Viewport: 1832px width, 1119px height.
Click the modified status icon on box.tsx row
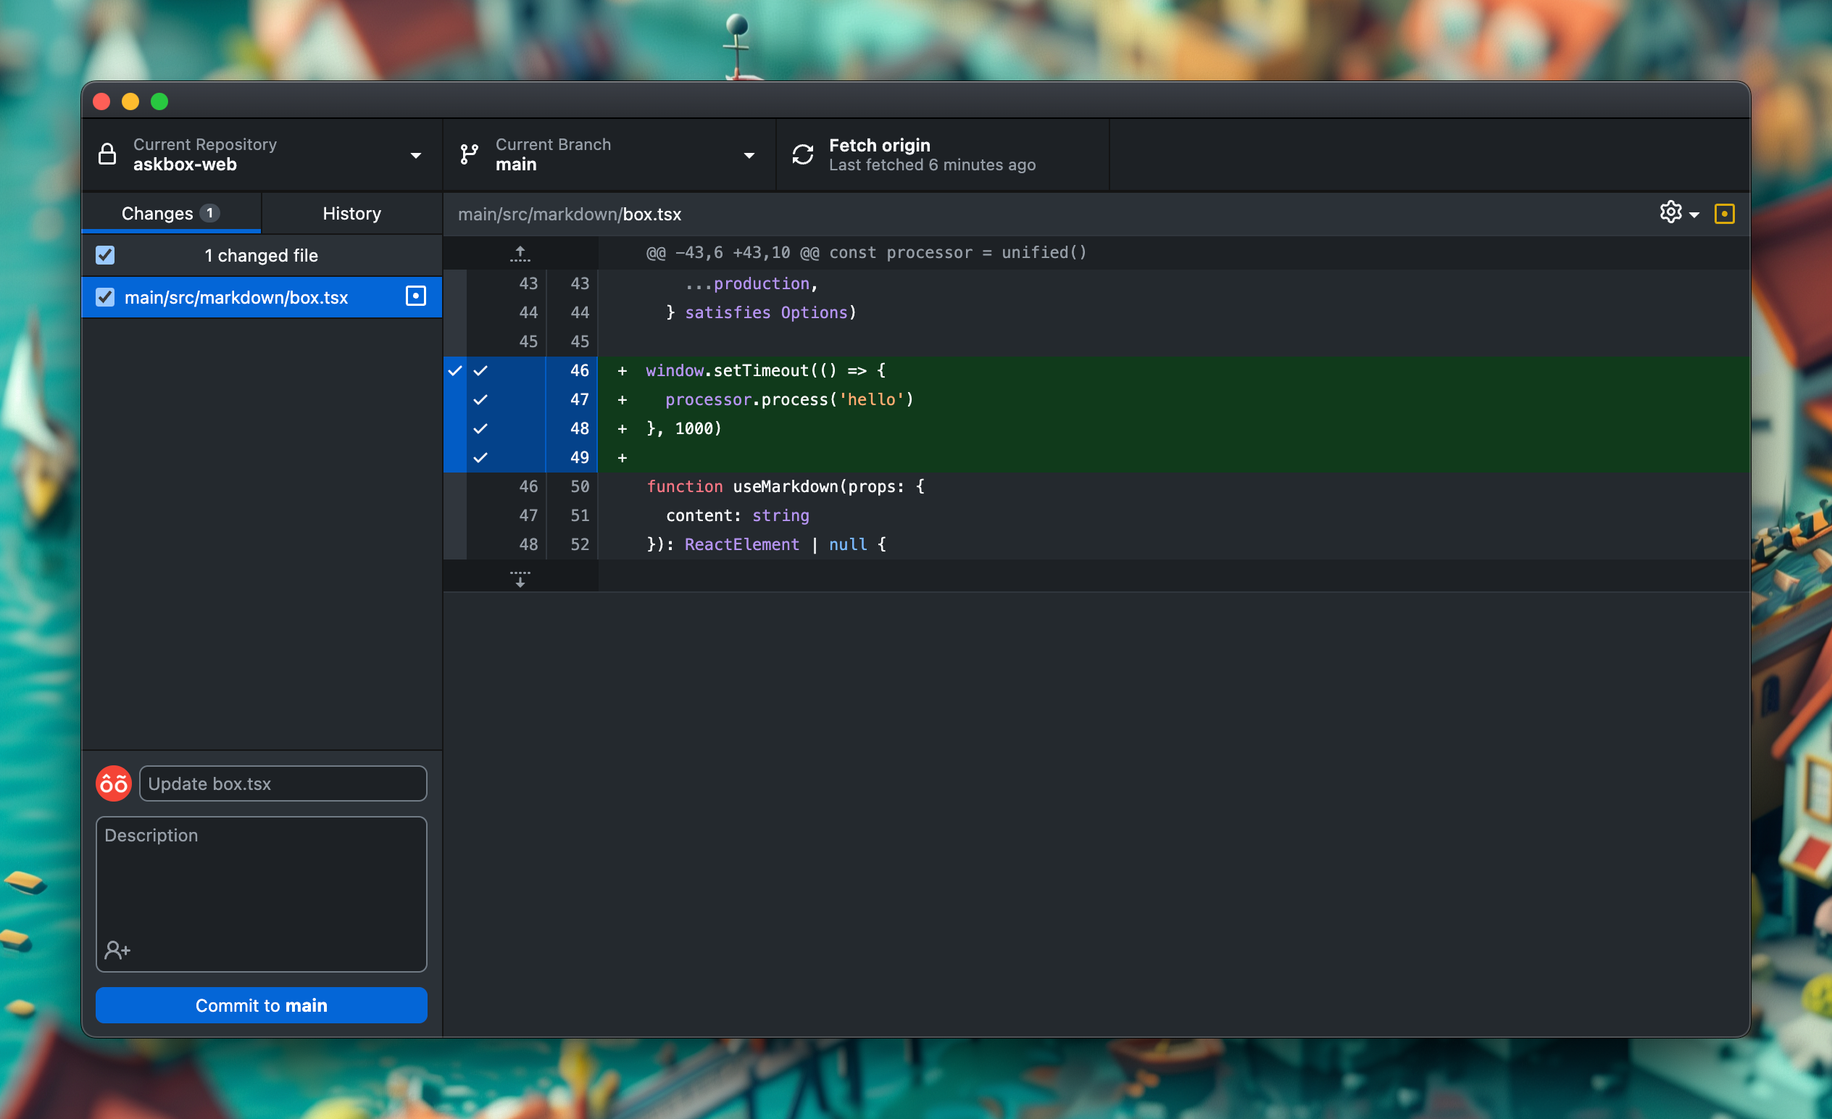416,296
